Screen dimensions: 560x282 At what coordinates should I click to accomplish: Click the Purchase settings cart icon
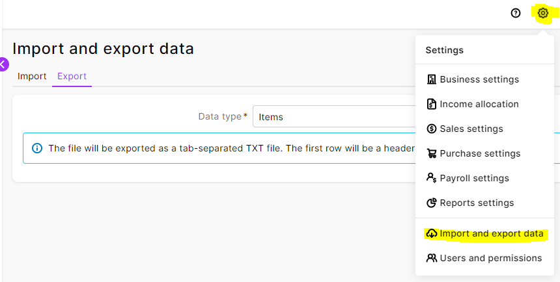click(x=431, y=153)
